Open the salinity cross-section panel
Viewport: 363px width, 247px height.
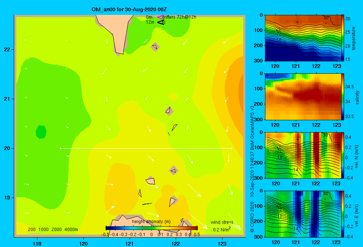click(303, 97)
